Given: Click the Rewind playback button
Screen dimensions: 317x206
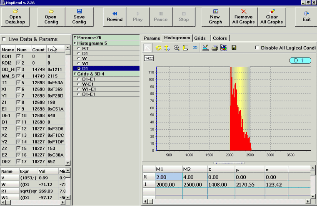Looking at the screenshot, I should [x=115, y=16].
